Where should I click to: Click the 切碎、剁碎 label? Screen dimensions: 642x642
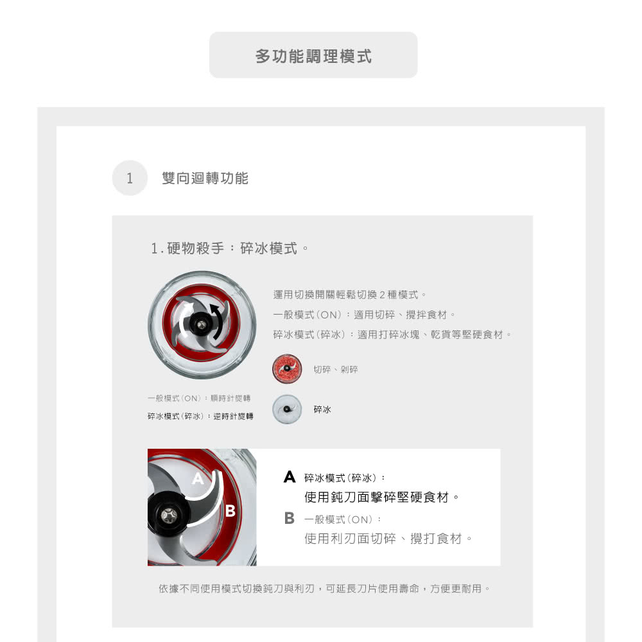click(336, 369)
